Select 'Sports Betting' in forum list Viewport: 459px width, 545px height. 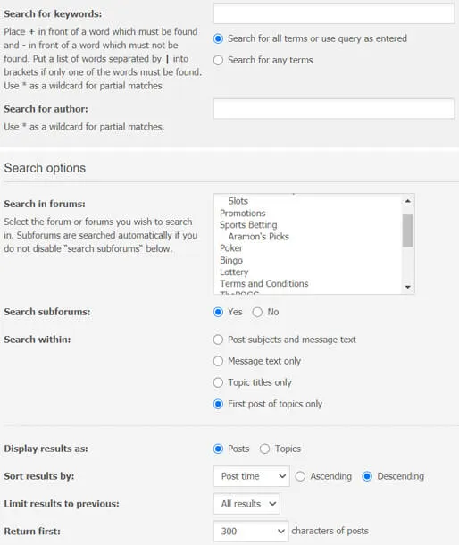tap(248, 225)
